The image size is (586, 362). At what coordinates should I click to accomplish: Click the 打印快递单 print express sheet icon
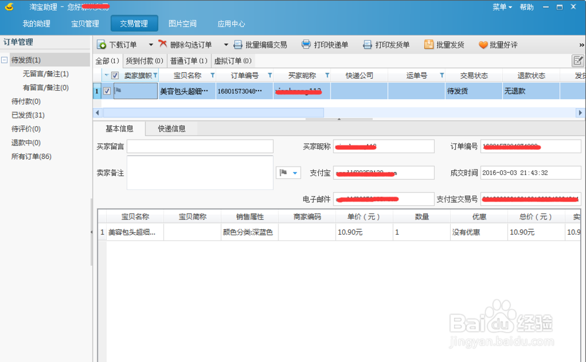point(305,44)
